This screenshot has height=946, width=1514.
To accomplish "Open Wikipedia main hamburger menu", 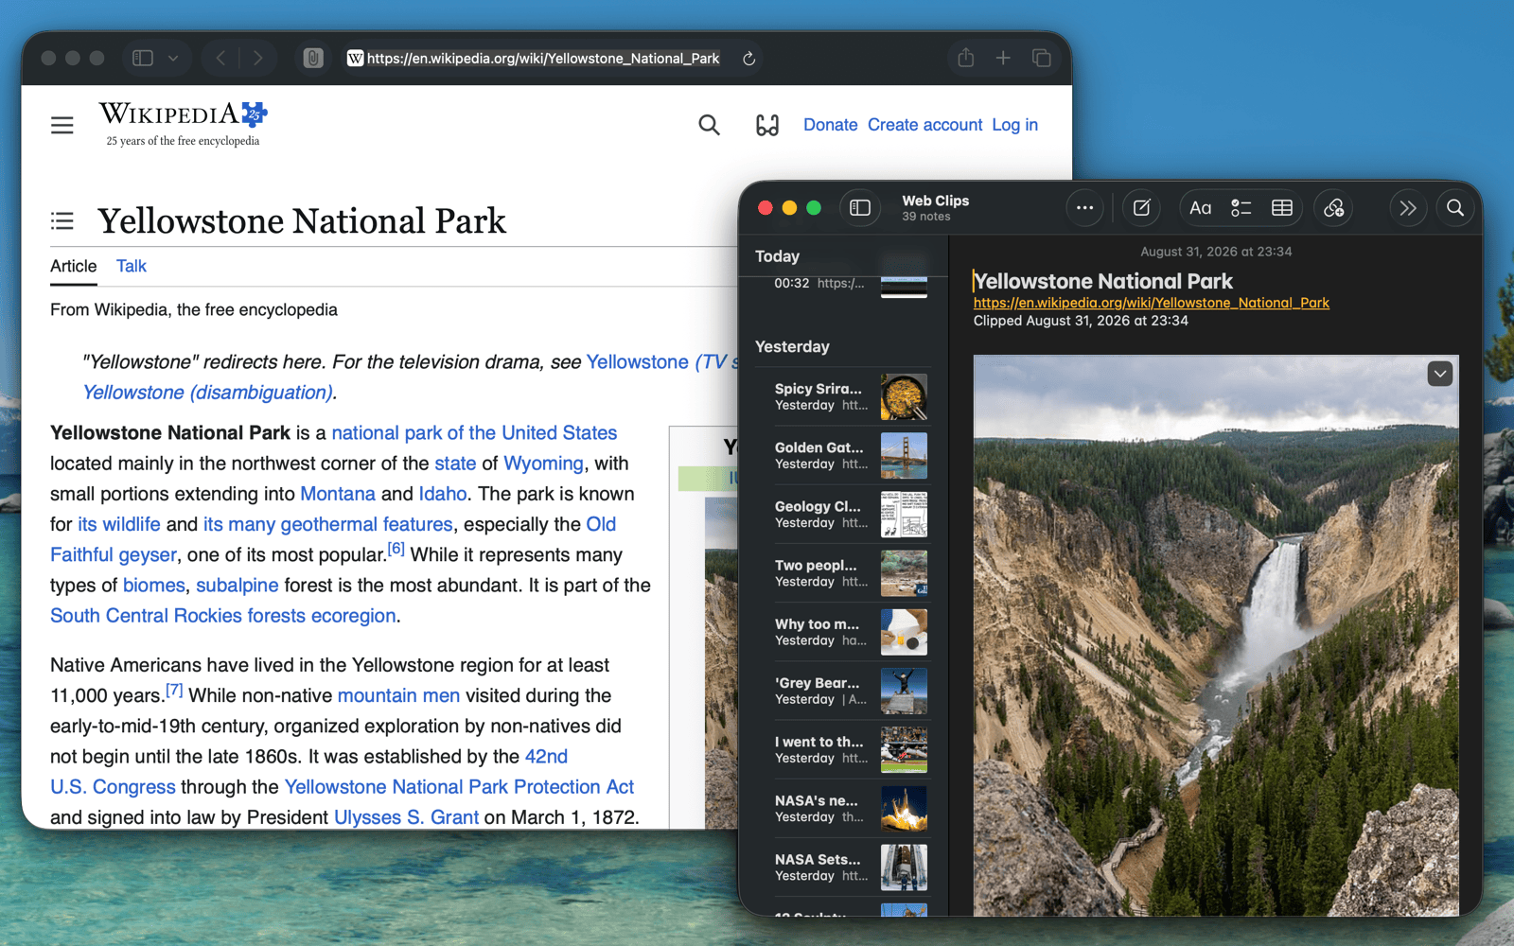I will tap(62, 125).
